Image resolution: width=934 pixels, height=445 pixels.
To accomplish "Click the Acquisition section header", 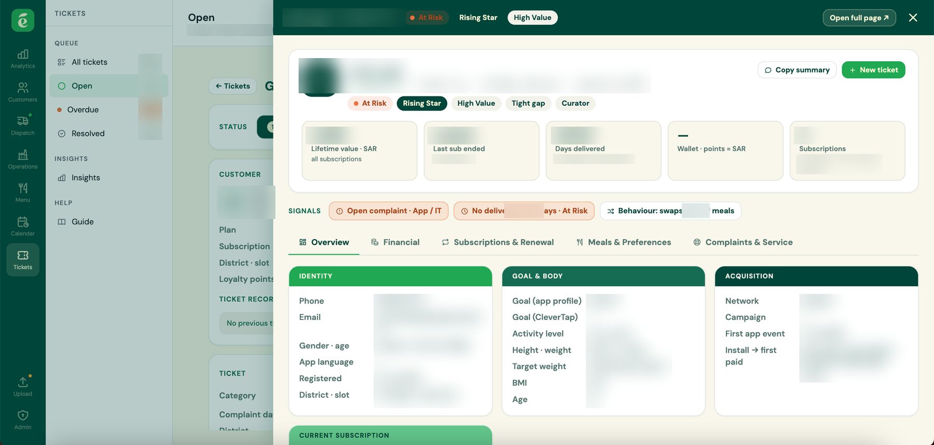I will pyautogui.click(x=816, y=276).
